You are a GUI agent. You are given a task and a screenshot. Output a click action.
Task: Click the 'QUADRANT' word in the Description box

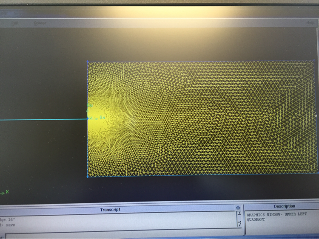click(256, 220)
